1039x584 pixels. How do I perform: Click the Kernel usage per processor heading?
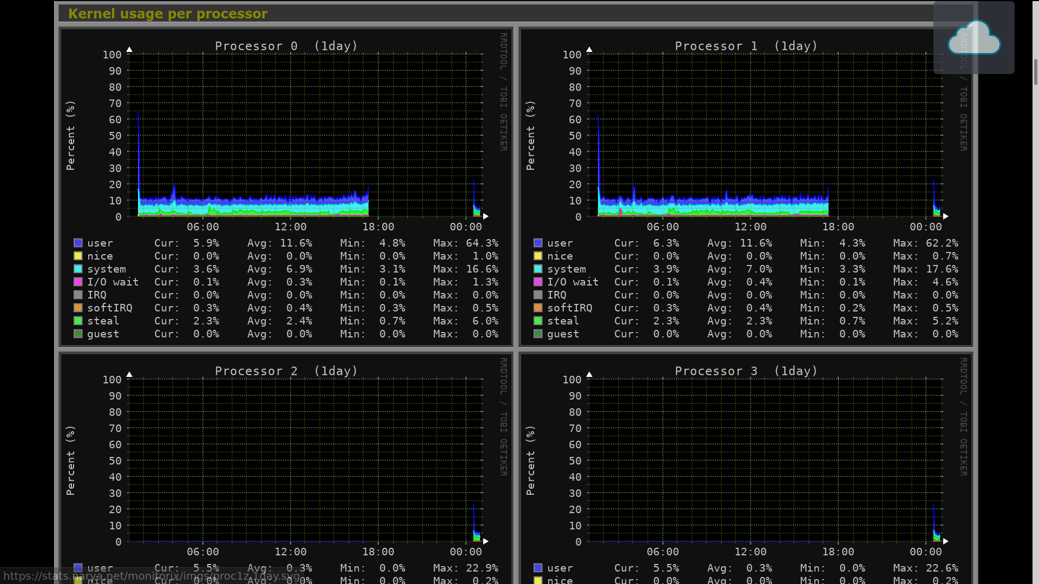pos(168,14)
